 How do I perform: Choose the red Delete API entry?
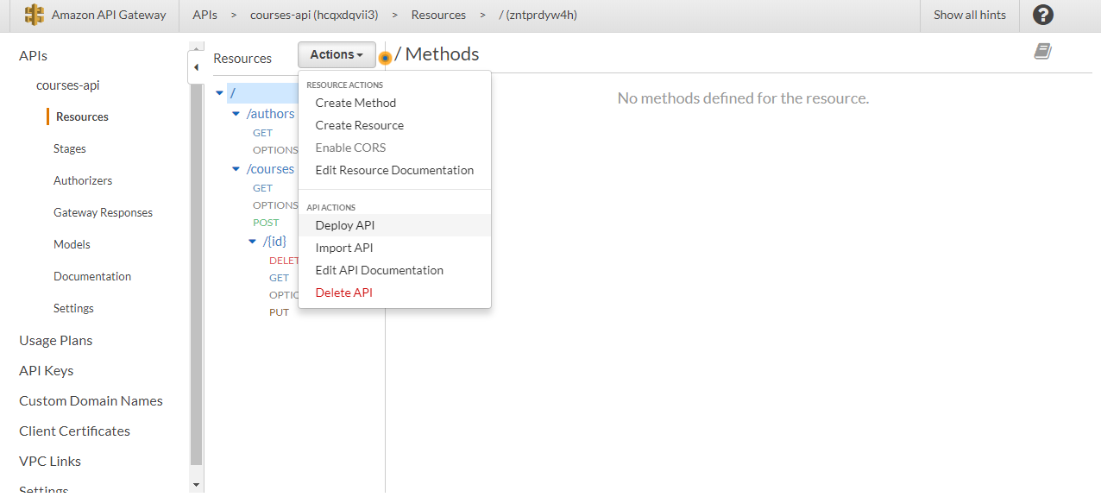343,293
